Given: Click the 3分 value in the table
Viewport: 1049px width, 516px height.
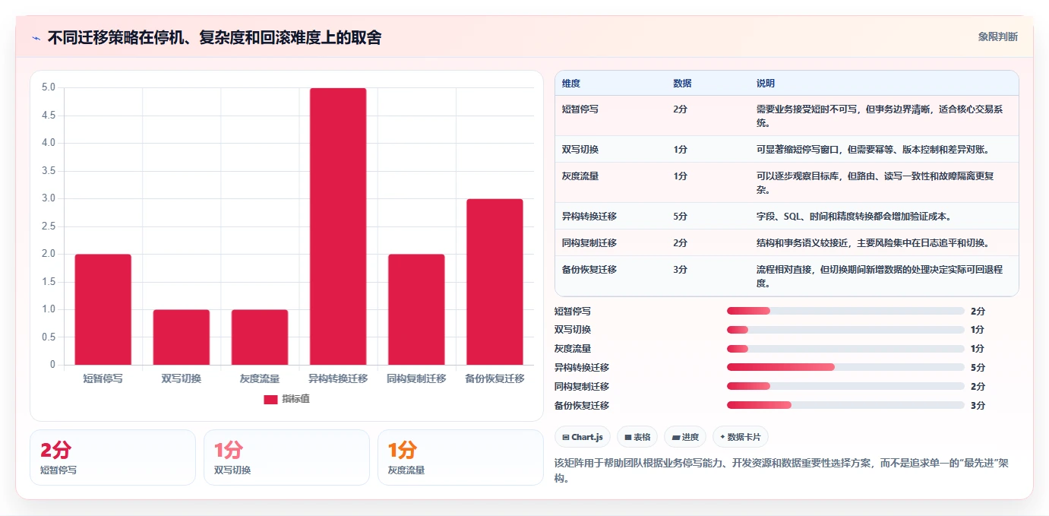Looking at the screenshot, I should pyautogui.click(x=680, y=270).
